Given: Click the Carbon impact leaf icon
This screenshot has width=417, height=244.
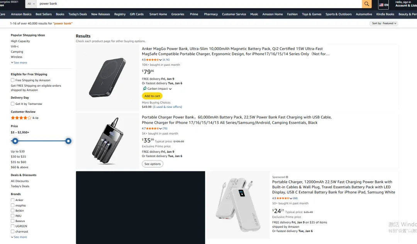Looking at the screenshot, I should click(145, 89).
